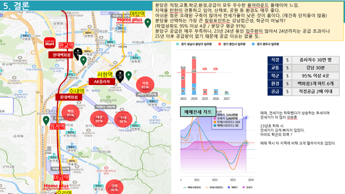Select the 직장 row header cell

(x=275, y=60)
